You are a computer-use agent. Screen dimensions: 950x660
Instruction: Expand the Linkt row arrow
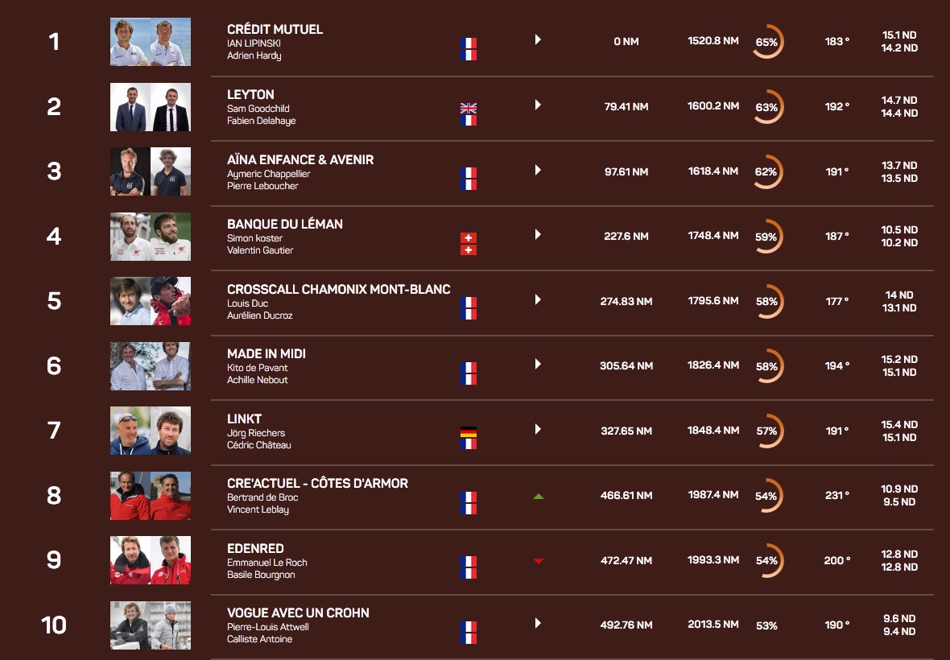coord(538,429)
